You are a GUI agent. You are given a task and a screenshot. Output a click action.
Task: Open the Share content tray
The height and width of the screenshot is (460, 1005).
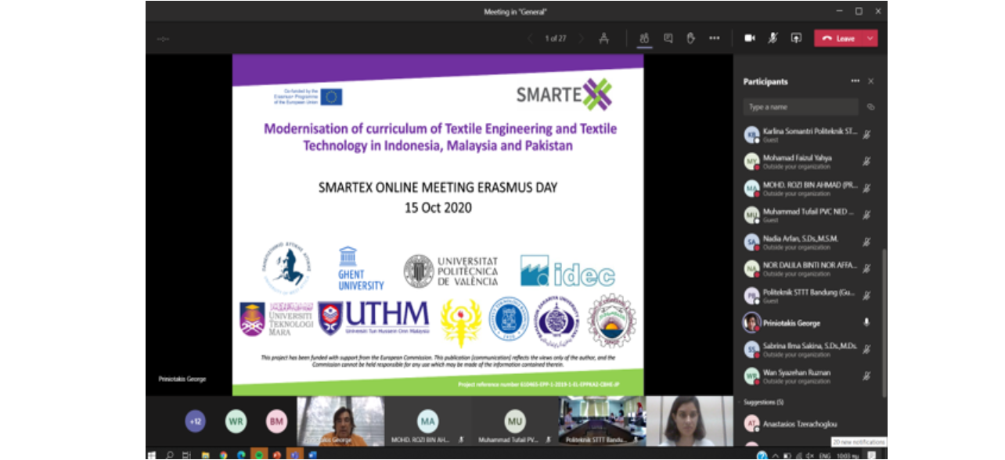796,38
